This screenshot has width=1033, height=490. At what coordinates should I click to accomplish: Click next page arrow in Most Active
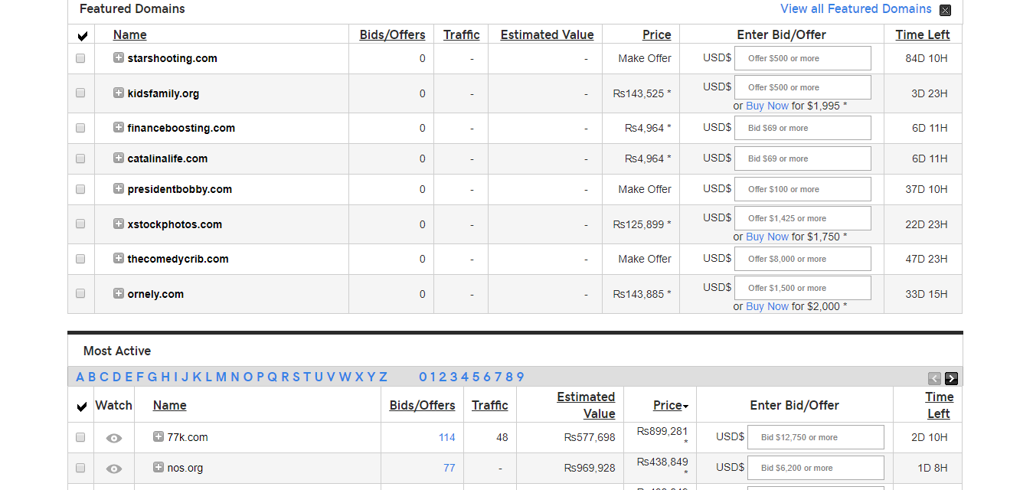coord(951,378)
